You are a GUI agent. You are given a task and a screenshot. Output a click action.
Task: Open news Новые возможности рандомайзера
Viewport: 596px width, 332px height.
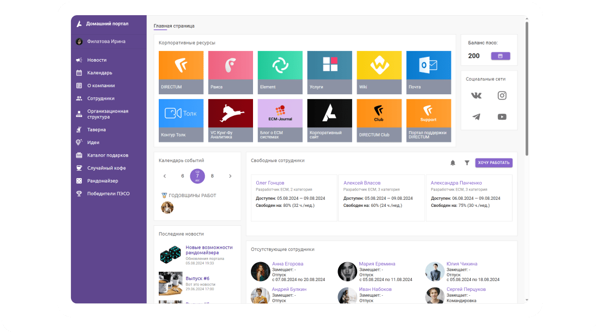pyautogui.click(x=209, y=250)
